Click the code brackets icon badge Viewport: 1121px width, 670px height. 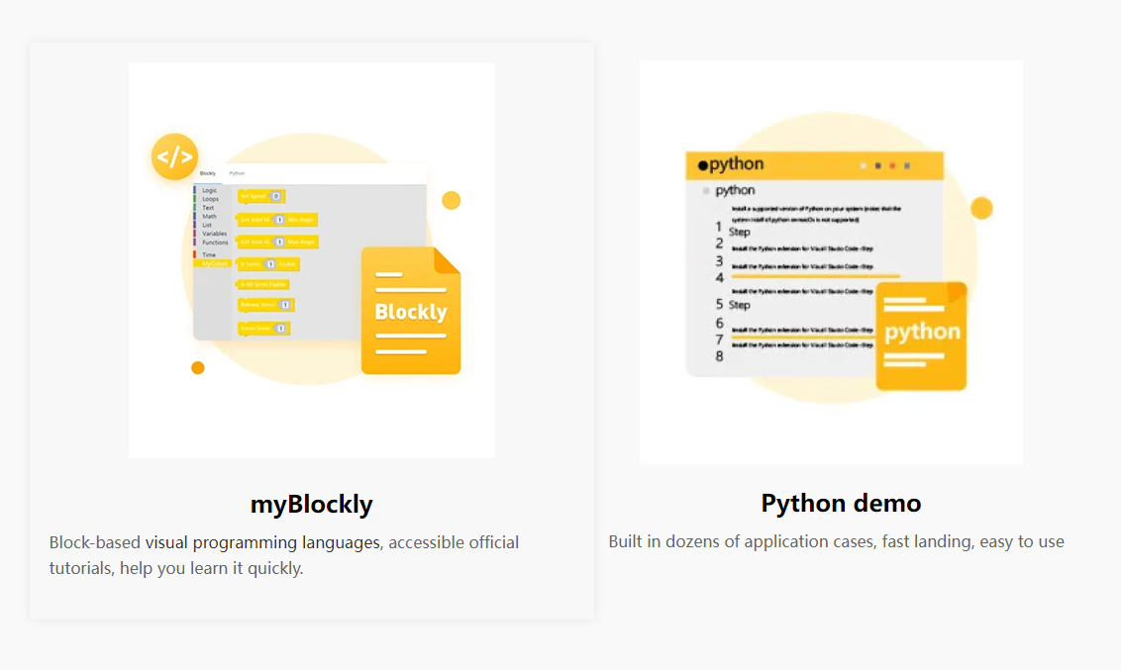point(174,156)
